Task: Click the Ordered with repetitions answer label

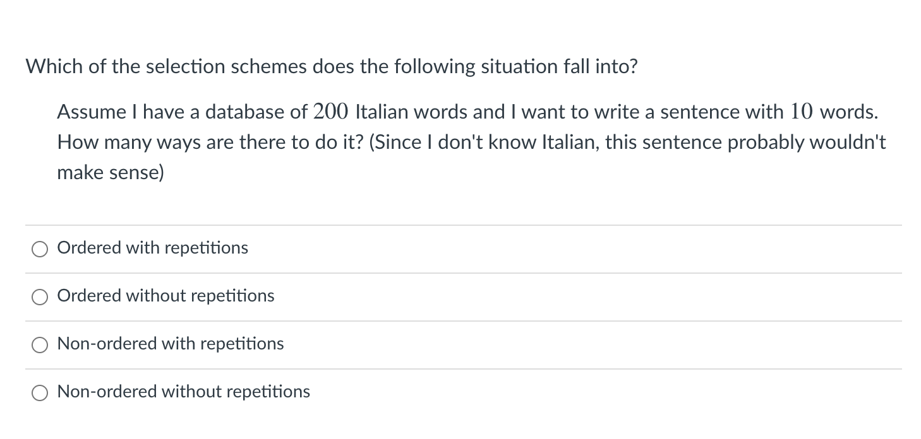Action: [x=152, y=248]
